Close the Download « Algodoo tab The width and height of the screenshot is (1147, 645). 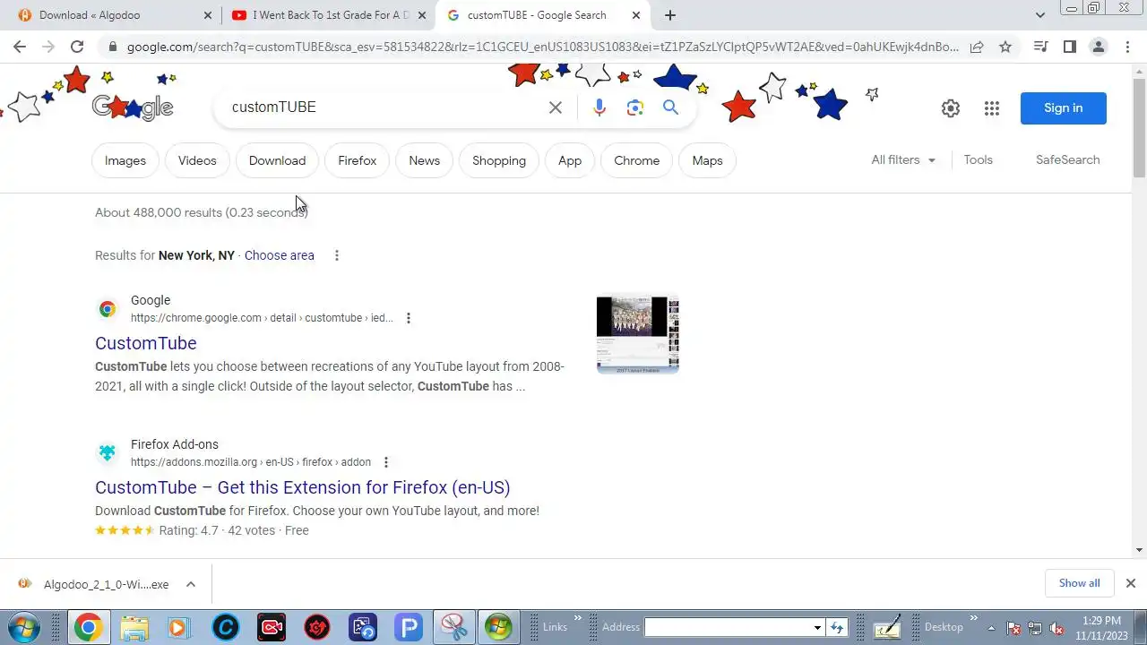click(208, 15)
